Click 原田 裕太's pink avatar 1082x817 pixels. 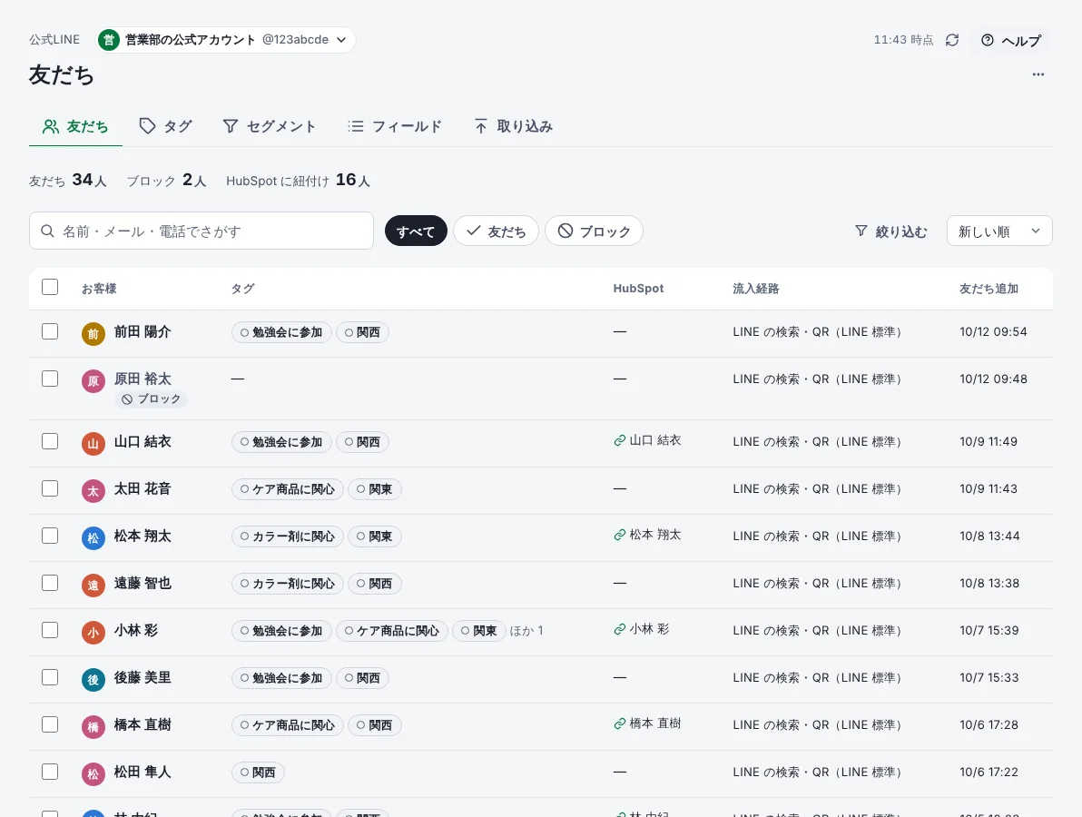(x=93, y=381)
